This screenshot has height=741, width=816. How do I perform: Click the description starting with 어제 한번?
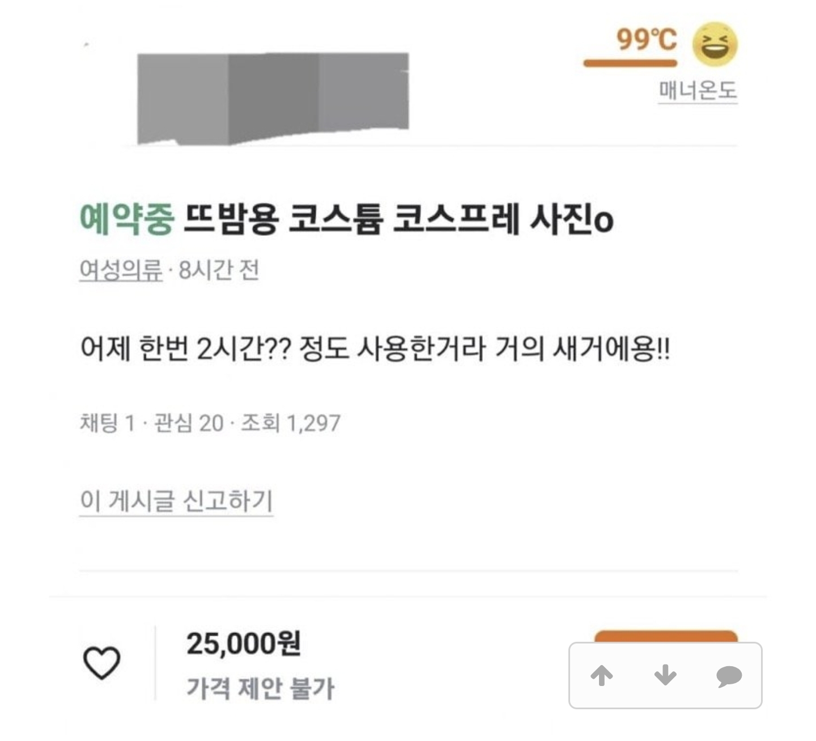[375, 348]
